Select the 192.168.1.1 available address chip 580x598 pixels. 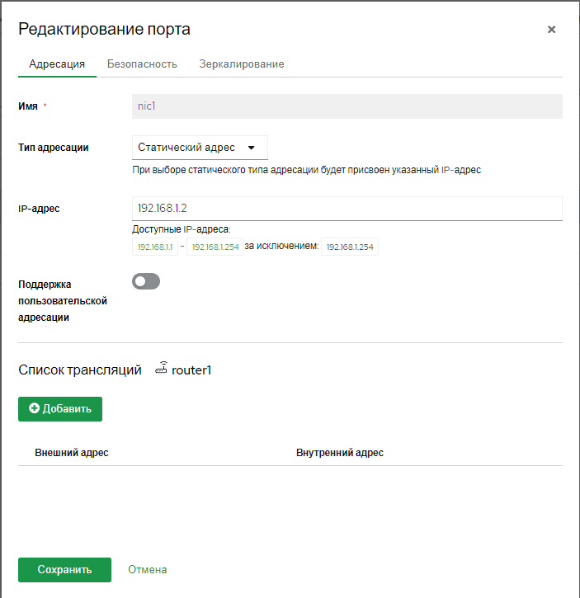155,247
